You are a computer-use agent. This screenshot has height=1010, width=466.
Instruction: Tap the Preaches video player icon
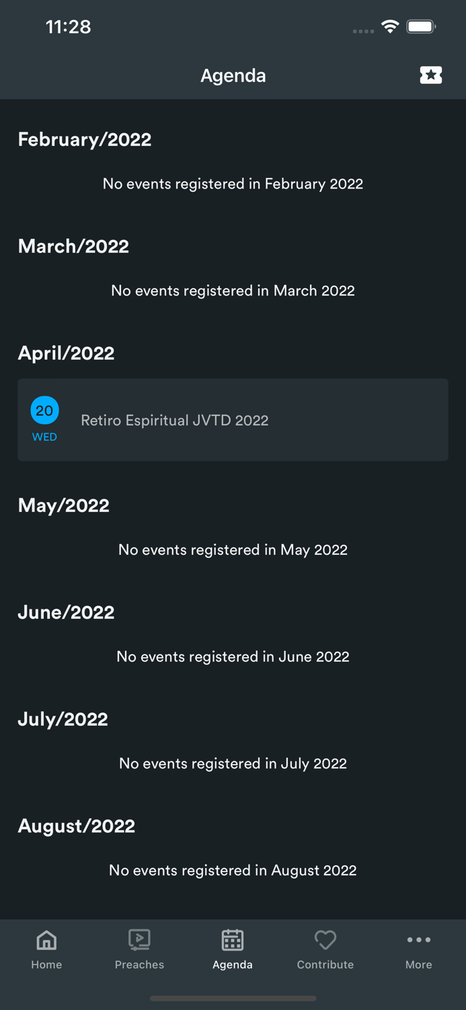139,939
